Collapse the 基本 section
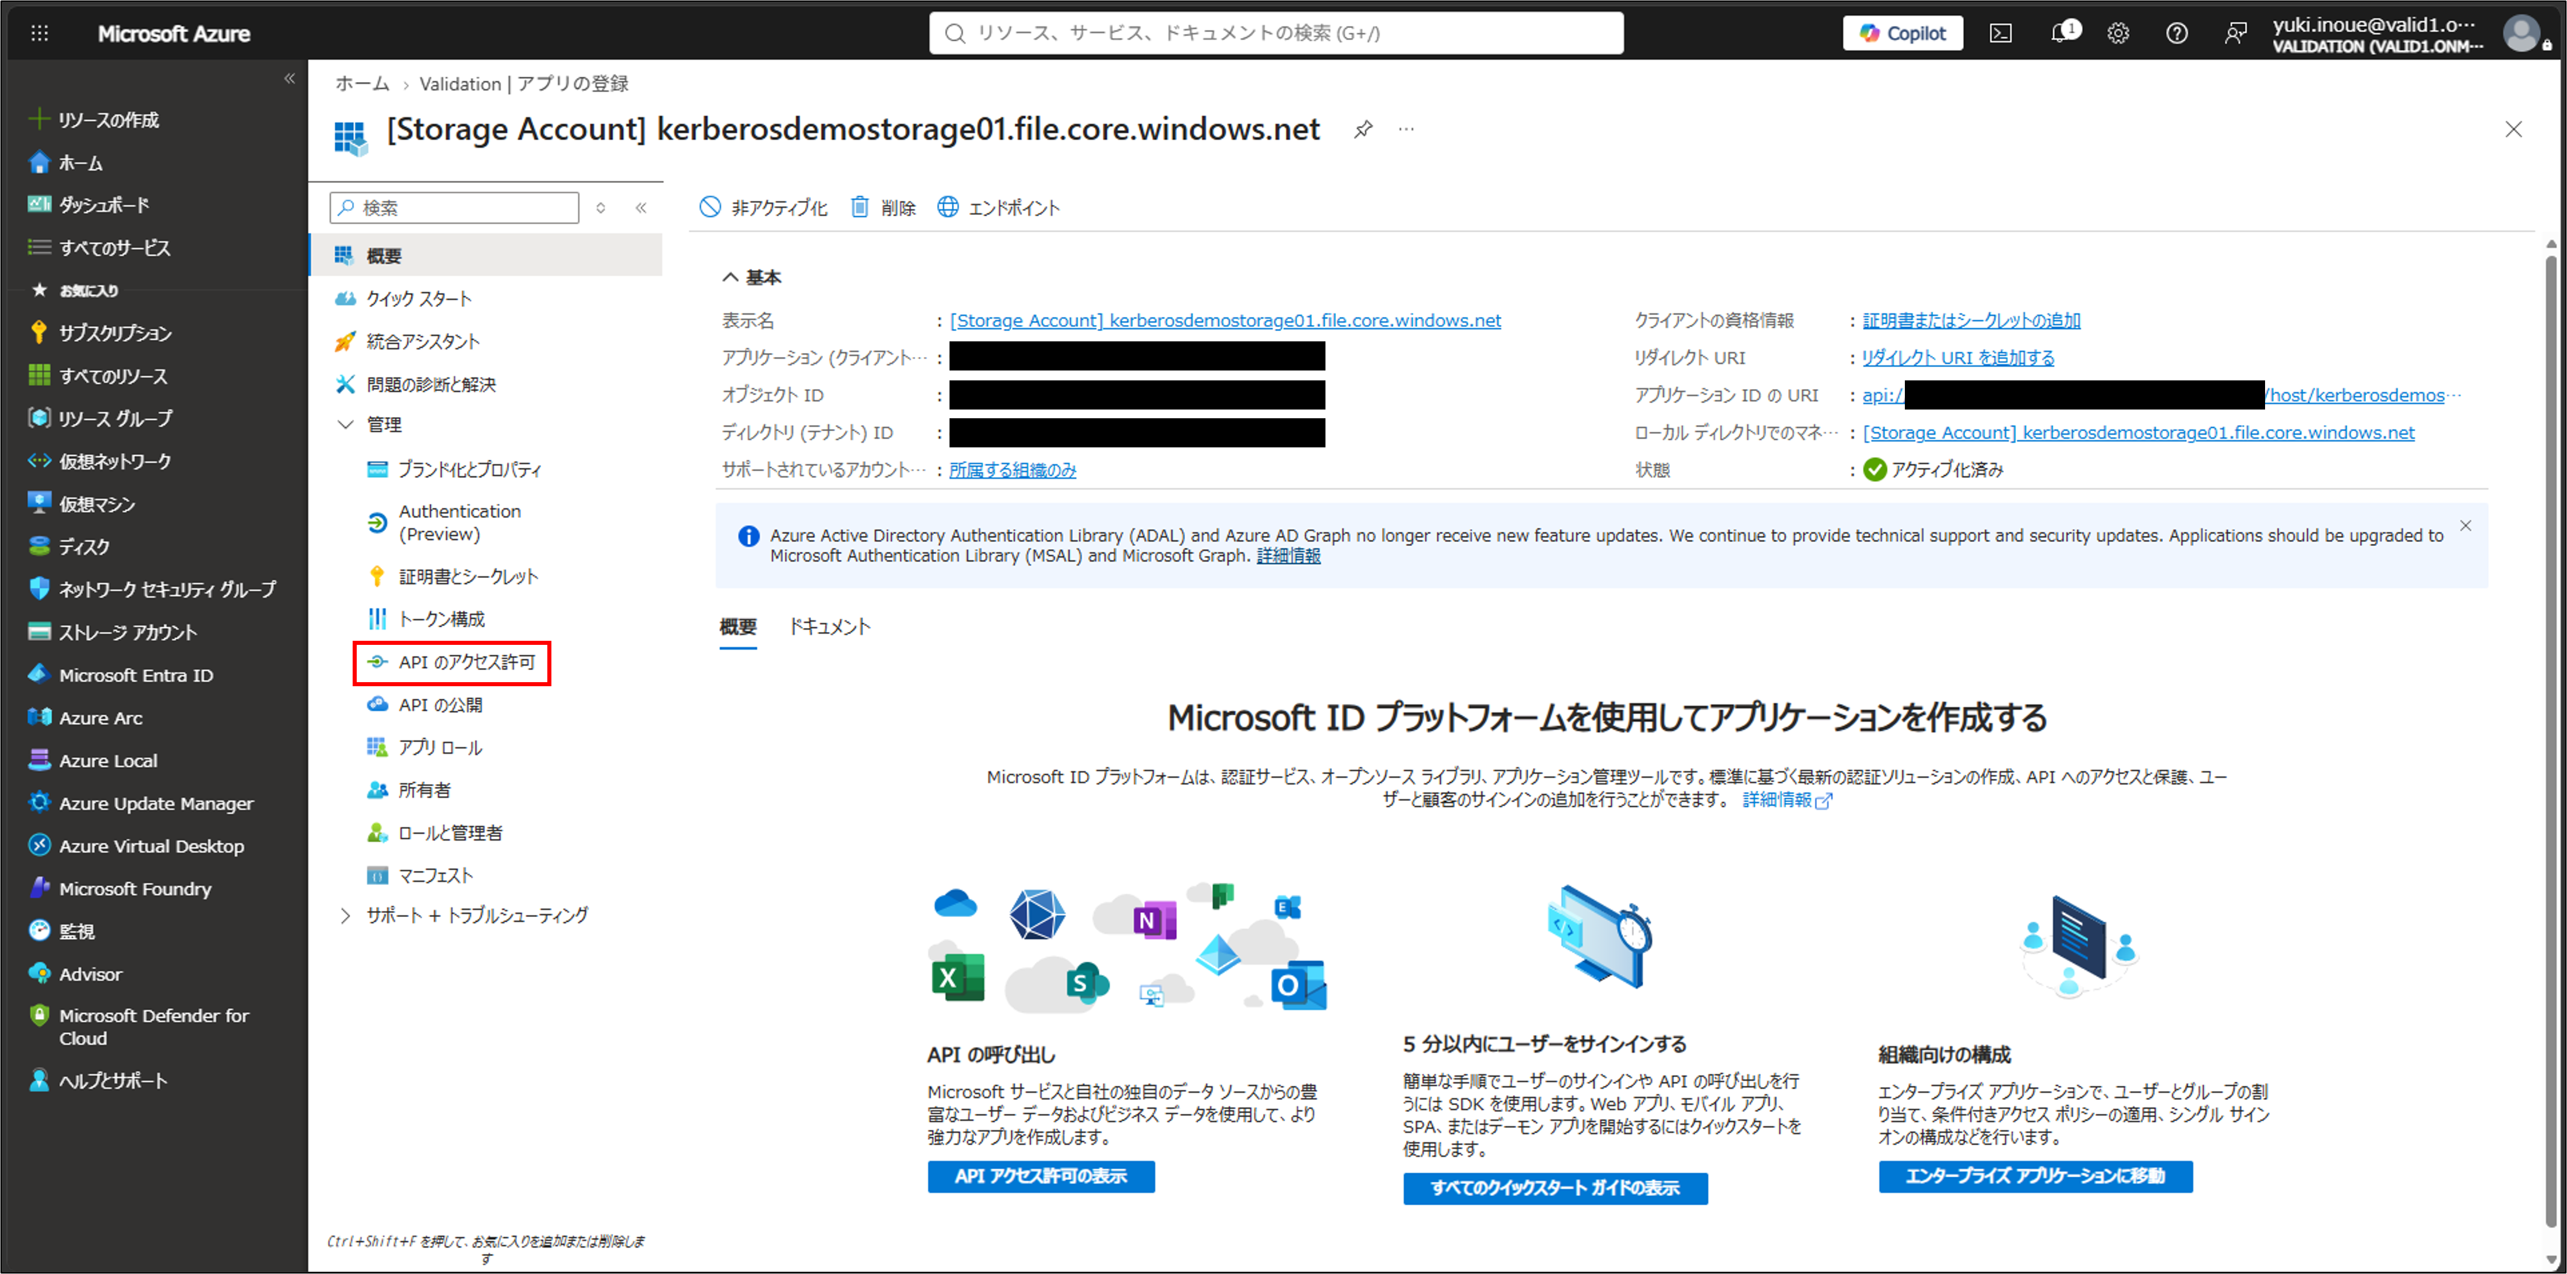This screenshot has width=2567, height=1274. click(x=751, y=277)
